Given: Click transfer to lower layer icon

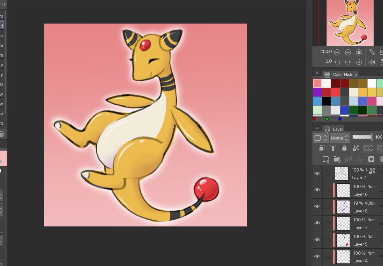Looking at the screenshot, I should coord(348,159).
